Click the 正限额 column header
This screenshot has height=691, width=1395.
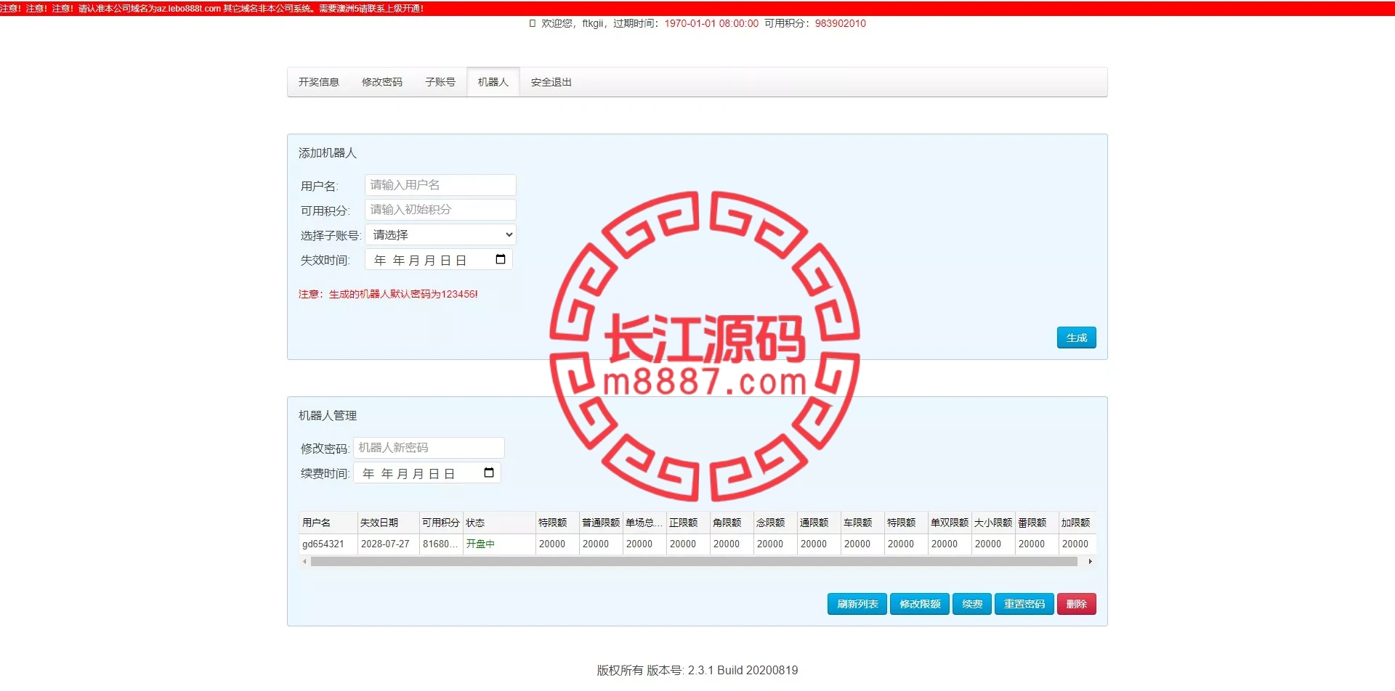pos(688,523)
